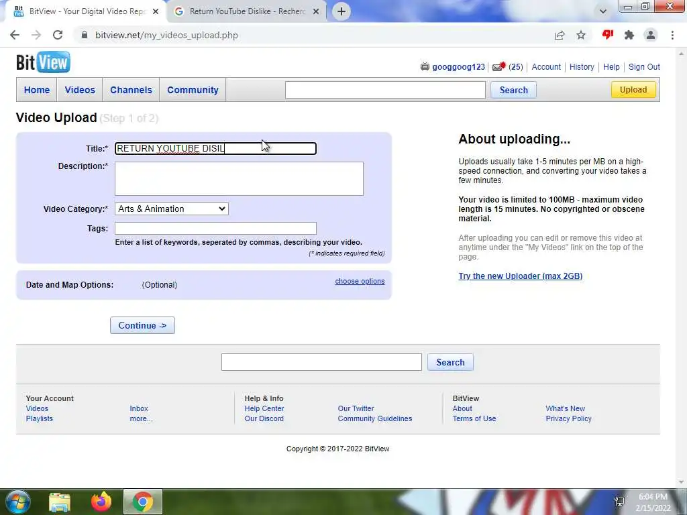Click the BitView logo

[43, 62]
